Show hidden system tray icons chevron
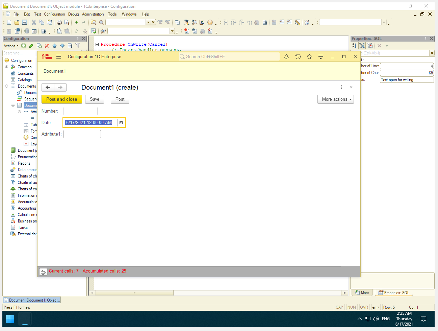The height and width of the screenshot is (331, 438). 359,319
